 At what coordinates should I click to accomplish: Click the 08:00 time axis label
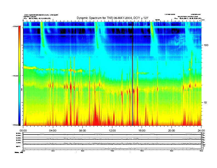pyautogui.click(x=82, y=131)
